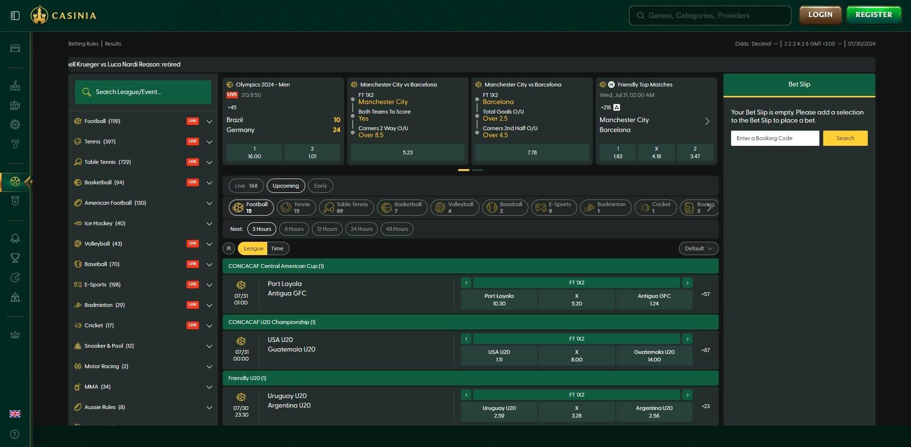Select the Basketball sport filter chip
Viewport: 911px width, 447px height.
pos(402,208)
